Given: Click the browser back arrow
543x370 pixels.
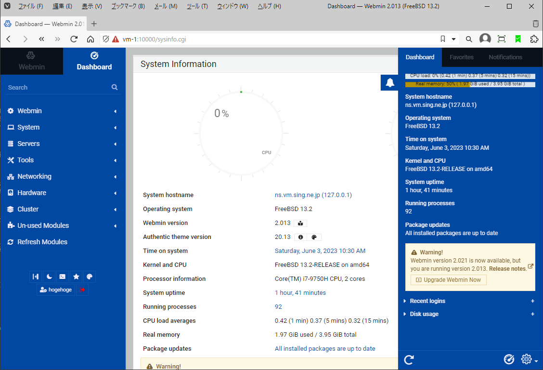Looking at the screenshot, I should [x=9, y=39].
